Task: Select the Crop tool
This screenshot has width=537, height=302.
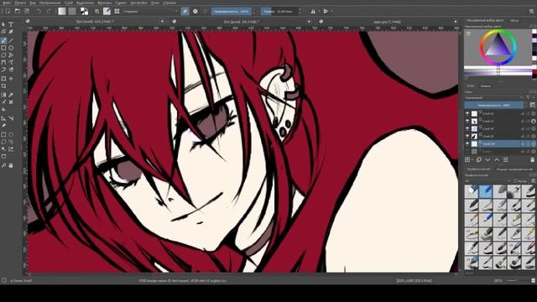Action: point(3,86)
